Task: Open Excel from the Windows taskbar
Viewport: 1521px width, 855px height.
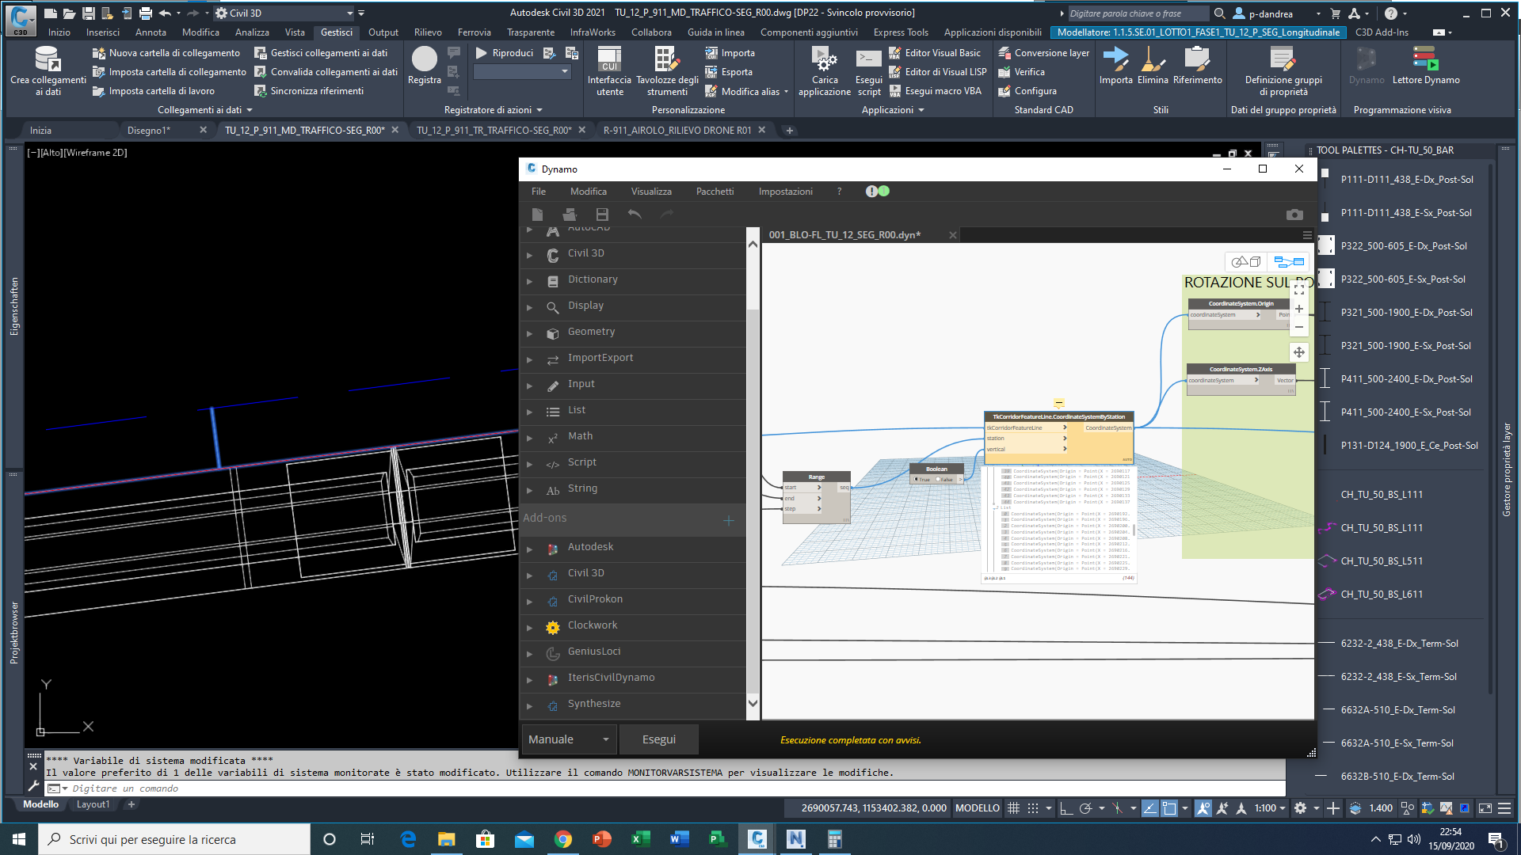Action: click(x=640, y=839)
